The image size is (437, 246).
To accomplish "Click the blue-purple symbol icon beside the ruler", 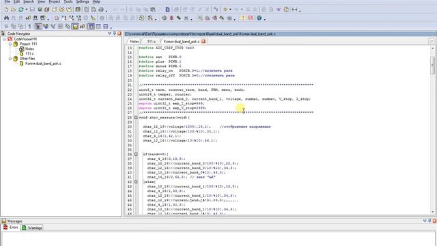I will pos(279,10).
